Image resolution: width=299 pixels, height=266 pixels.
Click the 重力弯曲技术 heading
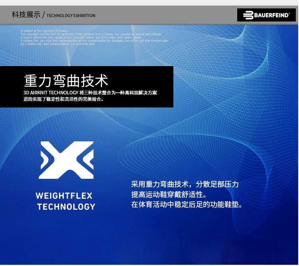[x=66, y=80]
